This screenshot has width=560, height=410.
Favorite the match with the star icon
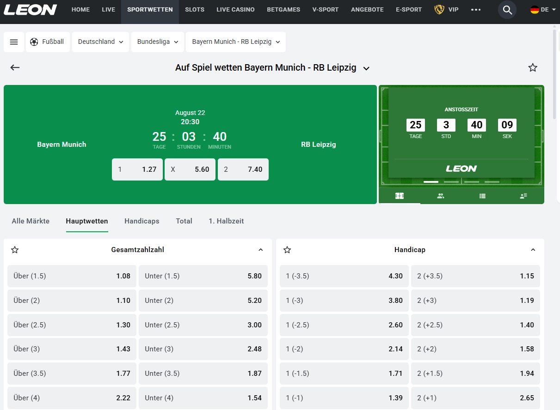(x=533, y=68)
